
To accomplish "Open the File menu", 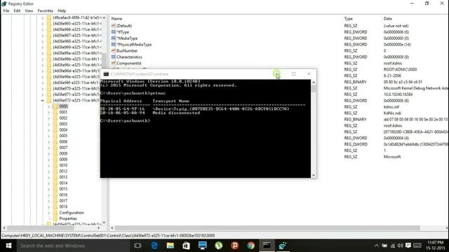I will [6, 10].
